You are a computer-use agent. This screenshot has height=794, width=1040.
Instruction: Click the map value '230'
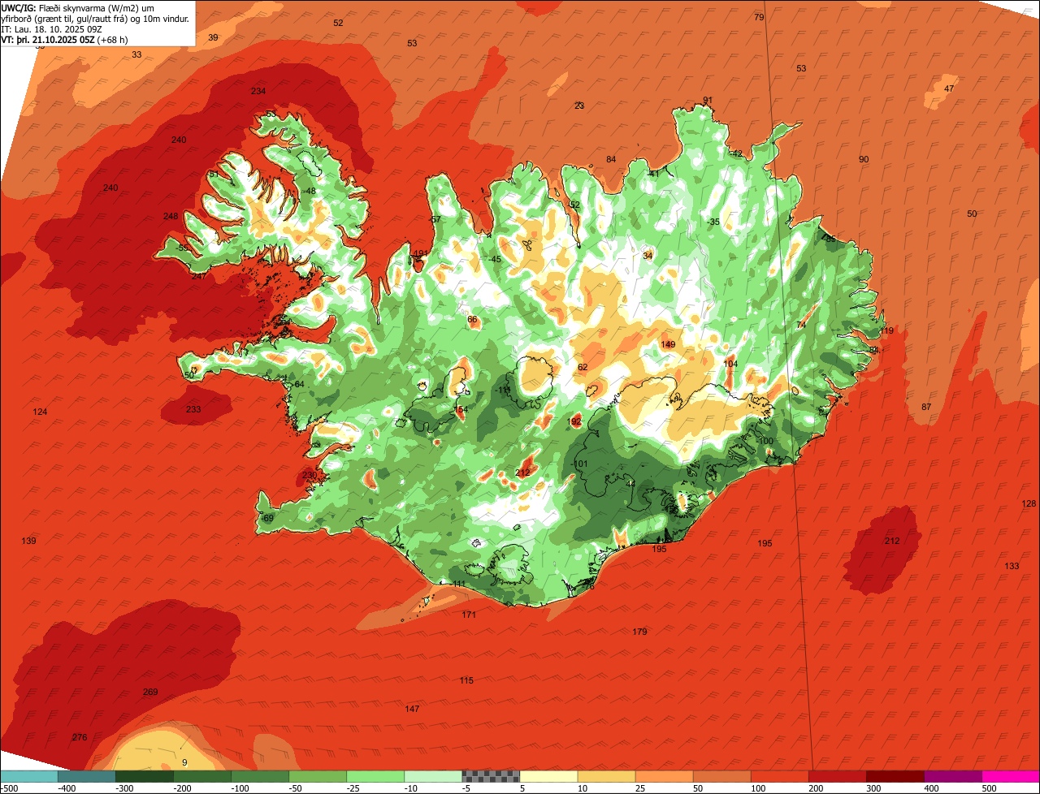(x=310, y=475)
